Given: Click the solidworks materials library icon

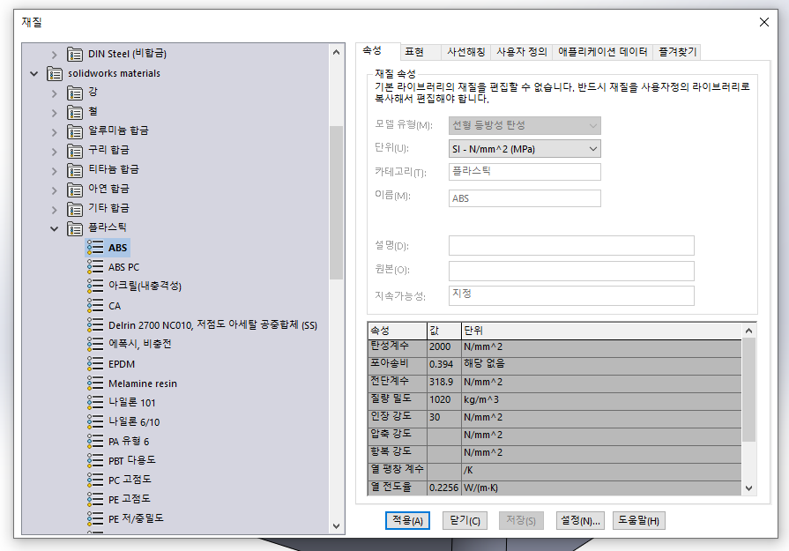Looking at the screenshot, I should 53,73.
